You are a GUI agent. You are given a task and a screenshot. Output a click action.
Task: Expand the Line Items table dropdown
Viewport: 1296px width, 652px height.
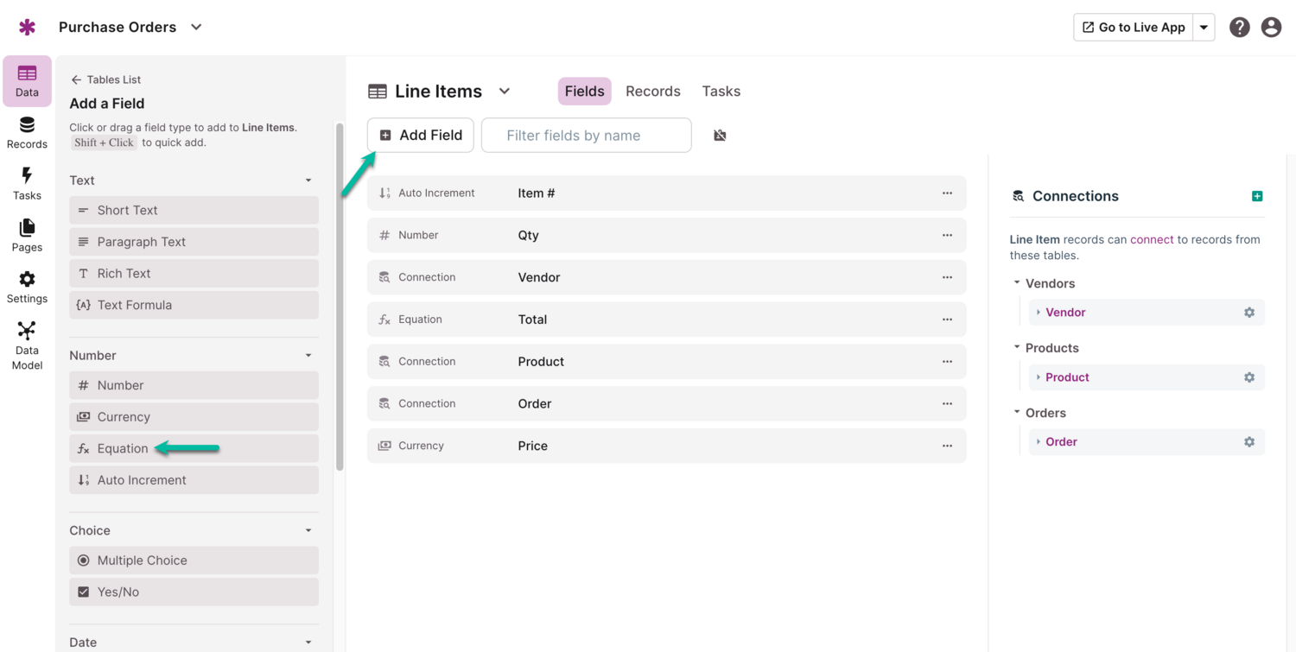504,91
